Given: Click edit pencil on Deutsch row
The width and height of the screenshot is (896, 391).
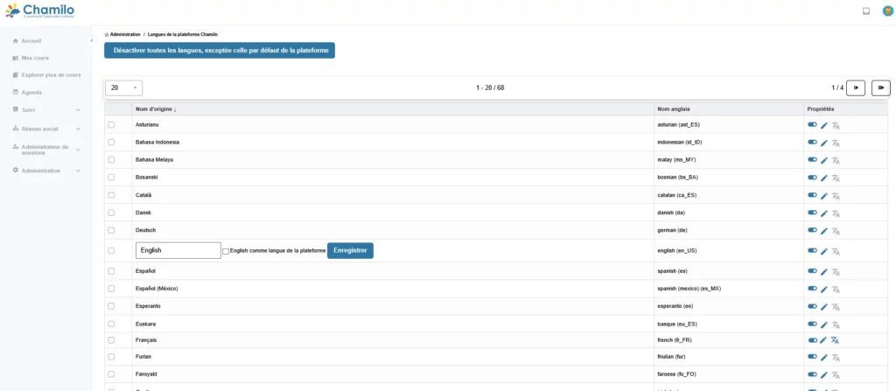Looking at the screenshot, I should coord(824,231).
